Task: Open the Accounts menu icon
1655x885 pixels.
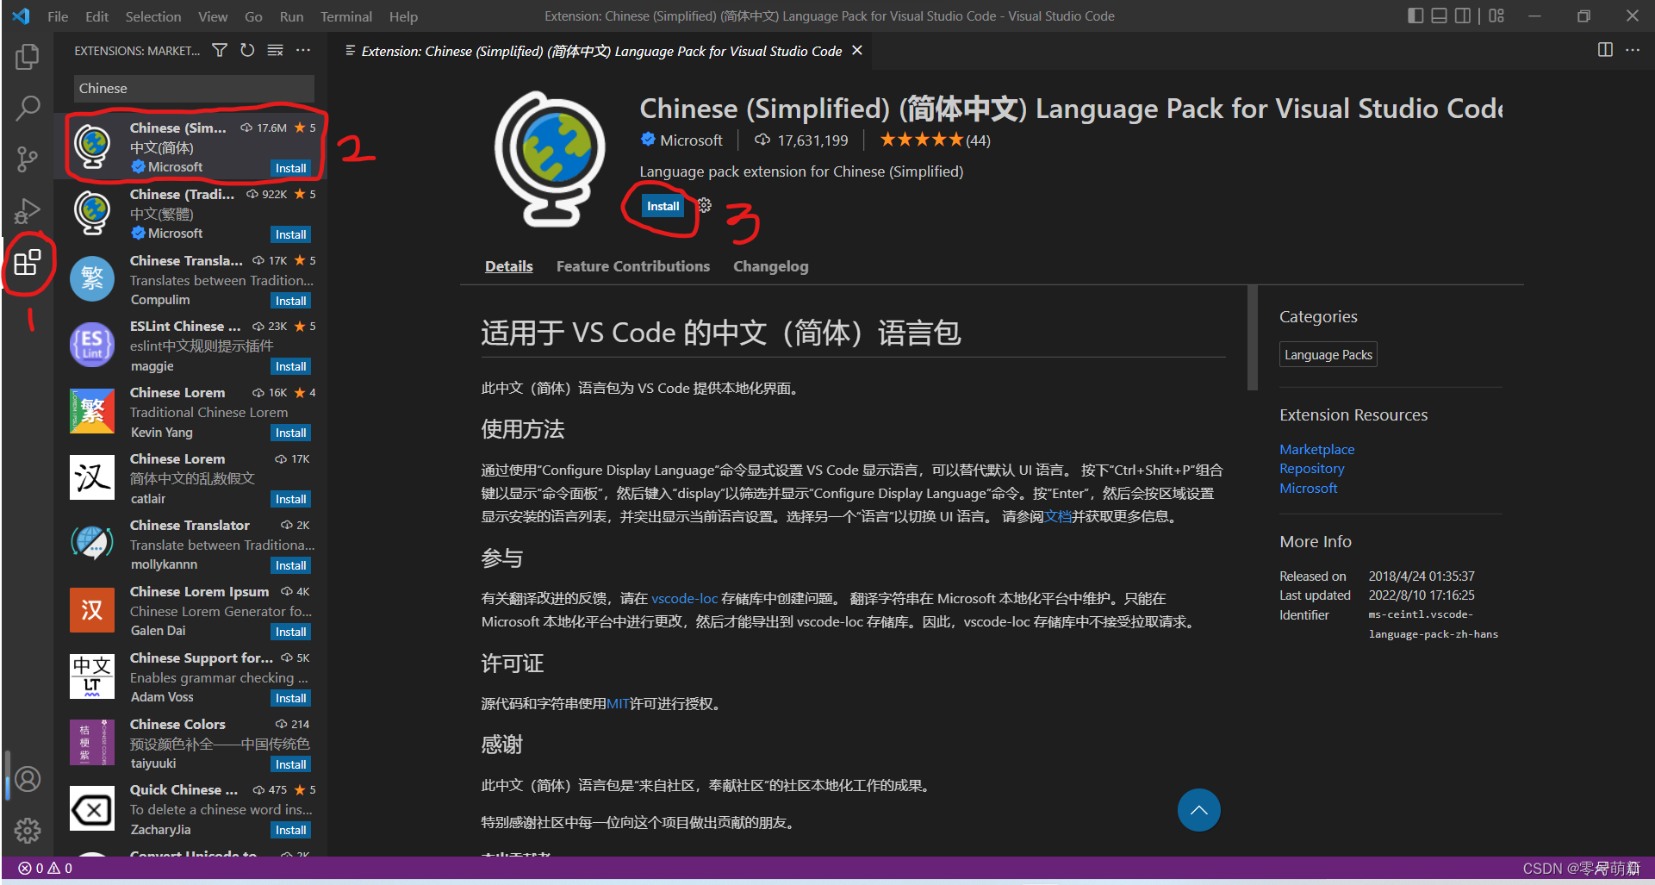Action: (28, 779)
